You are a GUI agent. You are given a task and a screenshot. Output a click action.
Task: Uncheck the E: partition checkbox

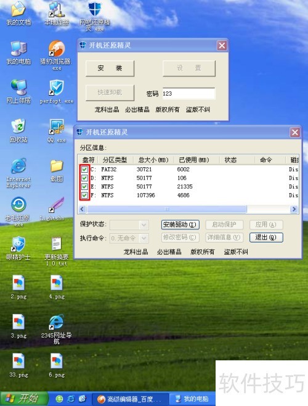coord(84,186)
